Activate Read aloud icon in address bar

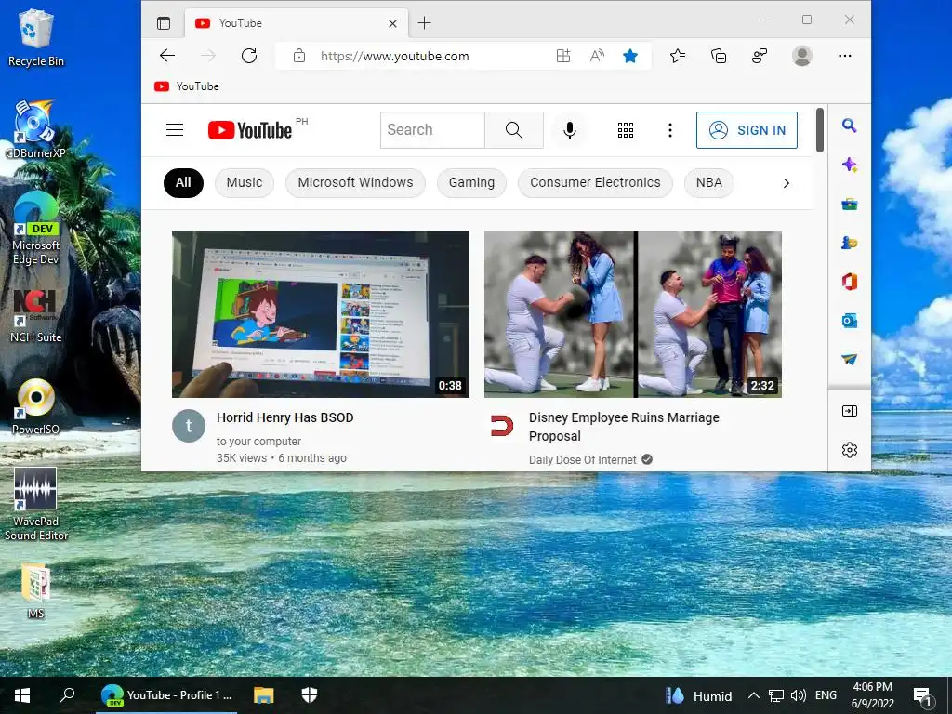pos(597,56)
